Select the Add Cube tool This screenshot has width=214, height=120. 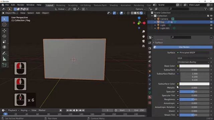tap(4, 65)
